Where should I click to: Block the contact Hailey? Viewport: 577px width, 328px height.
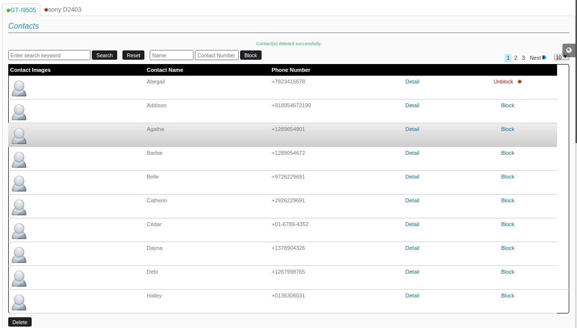(507, 295)
